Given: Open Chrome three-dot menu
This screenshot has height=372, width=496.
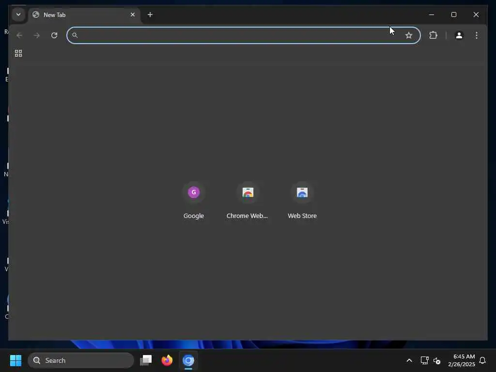Looking at the screenshot, I should click(x=477, y=35).
